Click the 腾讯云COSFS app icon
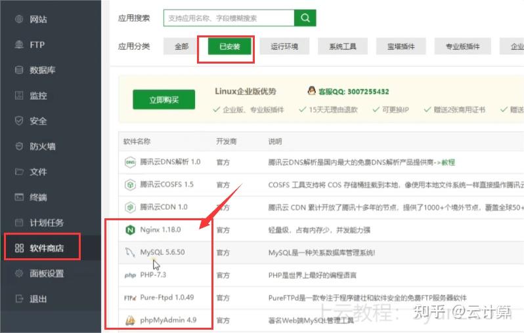524x333 pixels. [x=130, y=184]
